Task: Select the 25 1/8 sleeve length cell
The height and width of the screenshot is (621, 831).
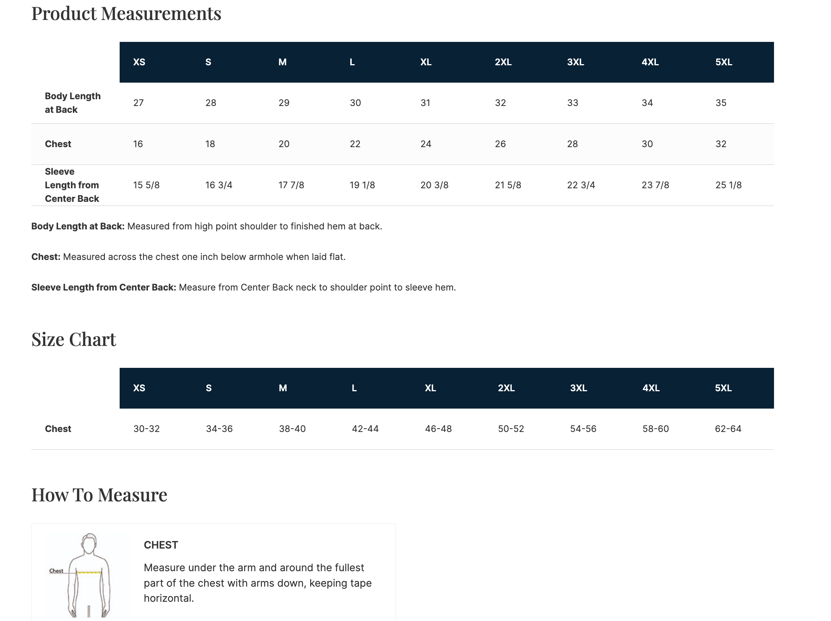Action: (x=728, y=185)
